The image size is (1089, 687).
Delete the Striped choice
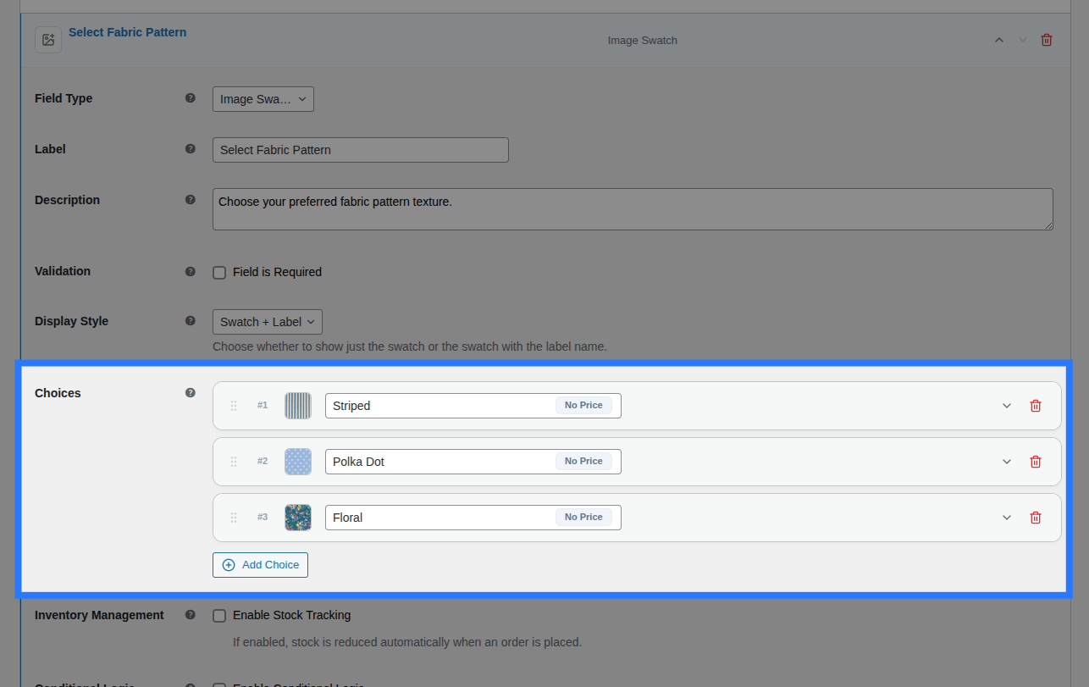coord(1035,406)
